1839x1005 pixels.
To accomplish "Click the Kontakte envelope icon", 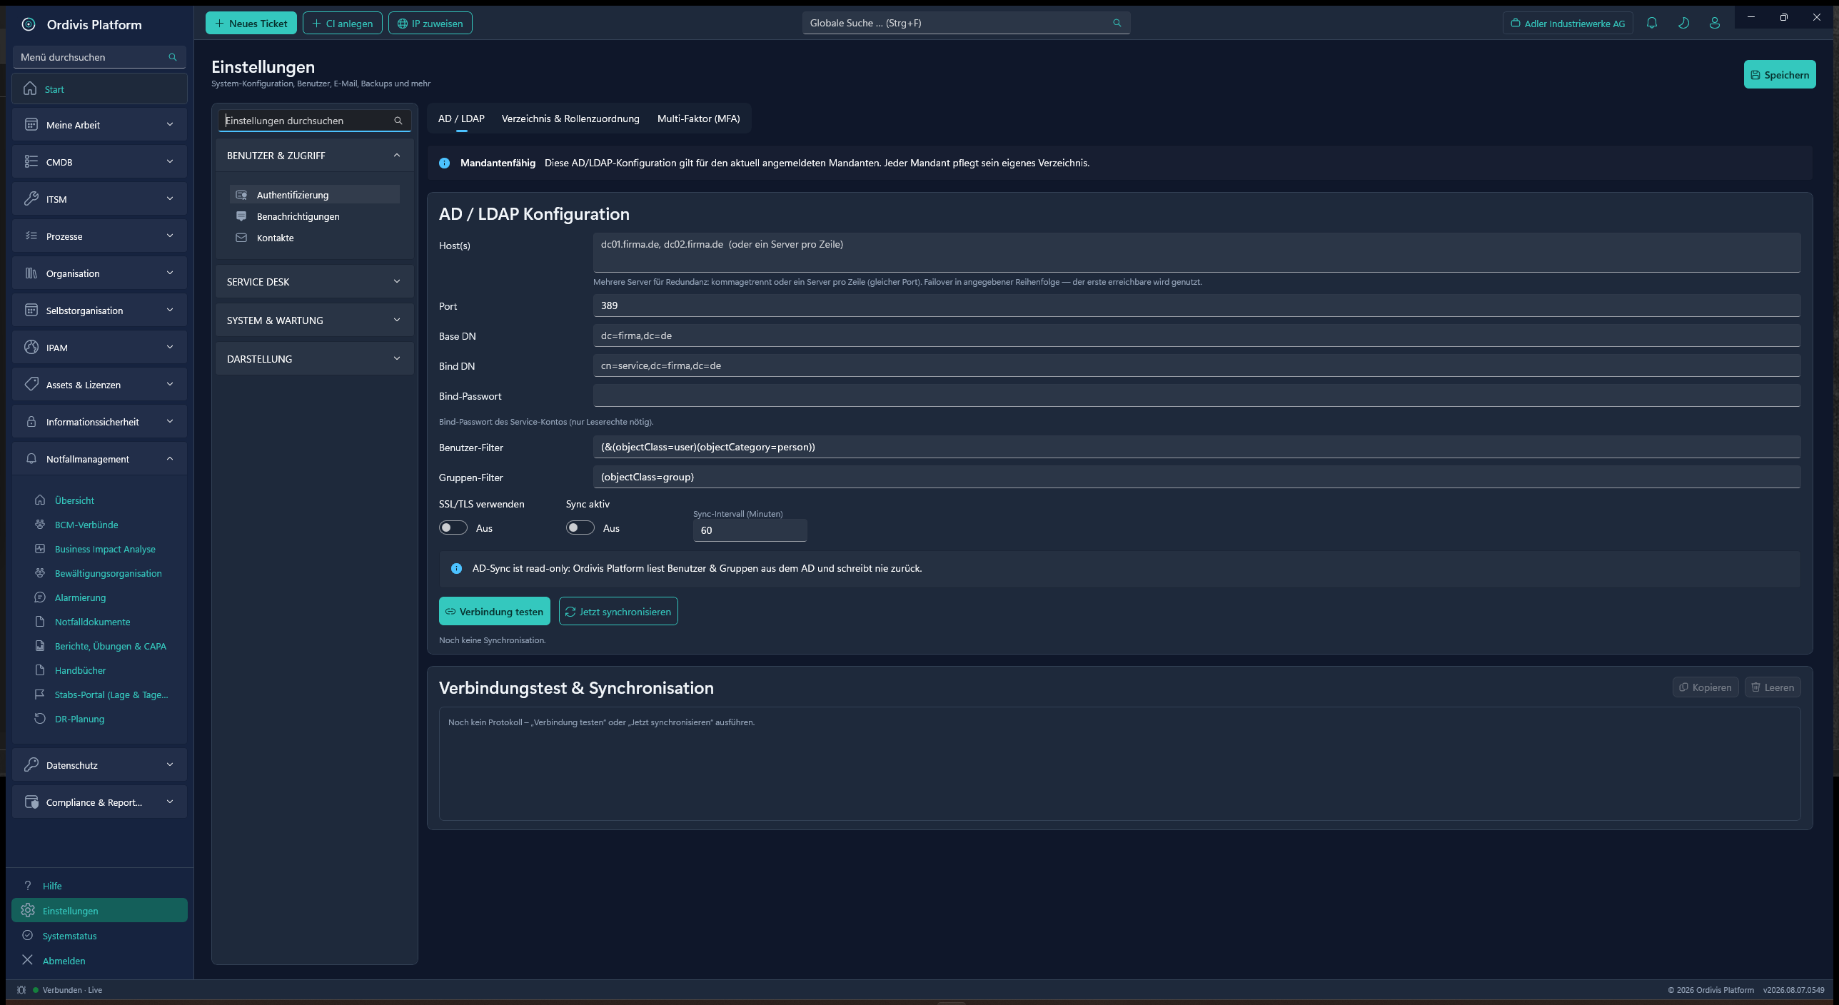I will click(241, 238).
